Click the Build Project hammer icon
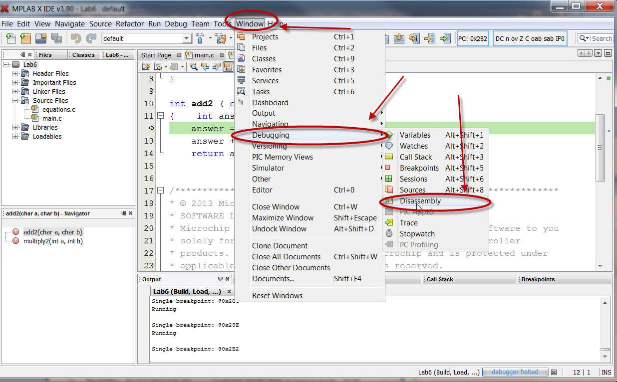The height and width of the screenshot is (382, 617). click(x=200, y=38)
